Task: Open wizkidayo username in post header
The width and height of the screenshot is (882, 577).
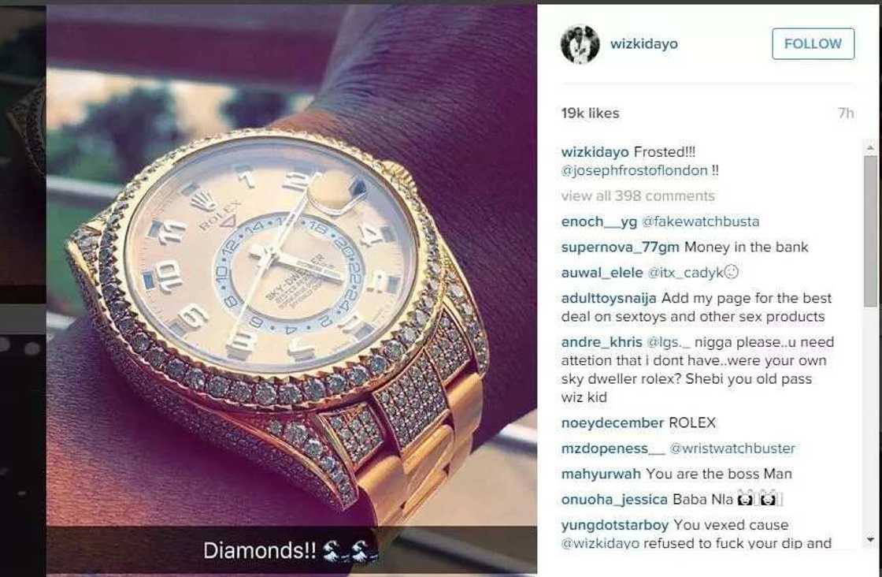Action: (x=644, y=44)
